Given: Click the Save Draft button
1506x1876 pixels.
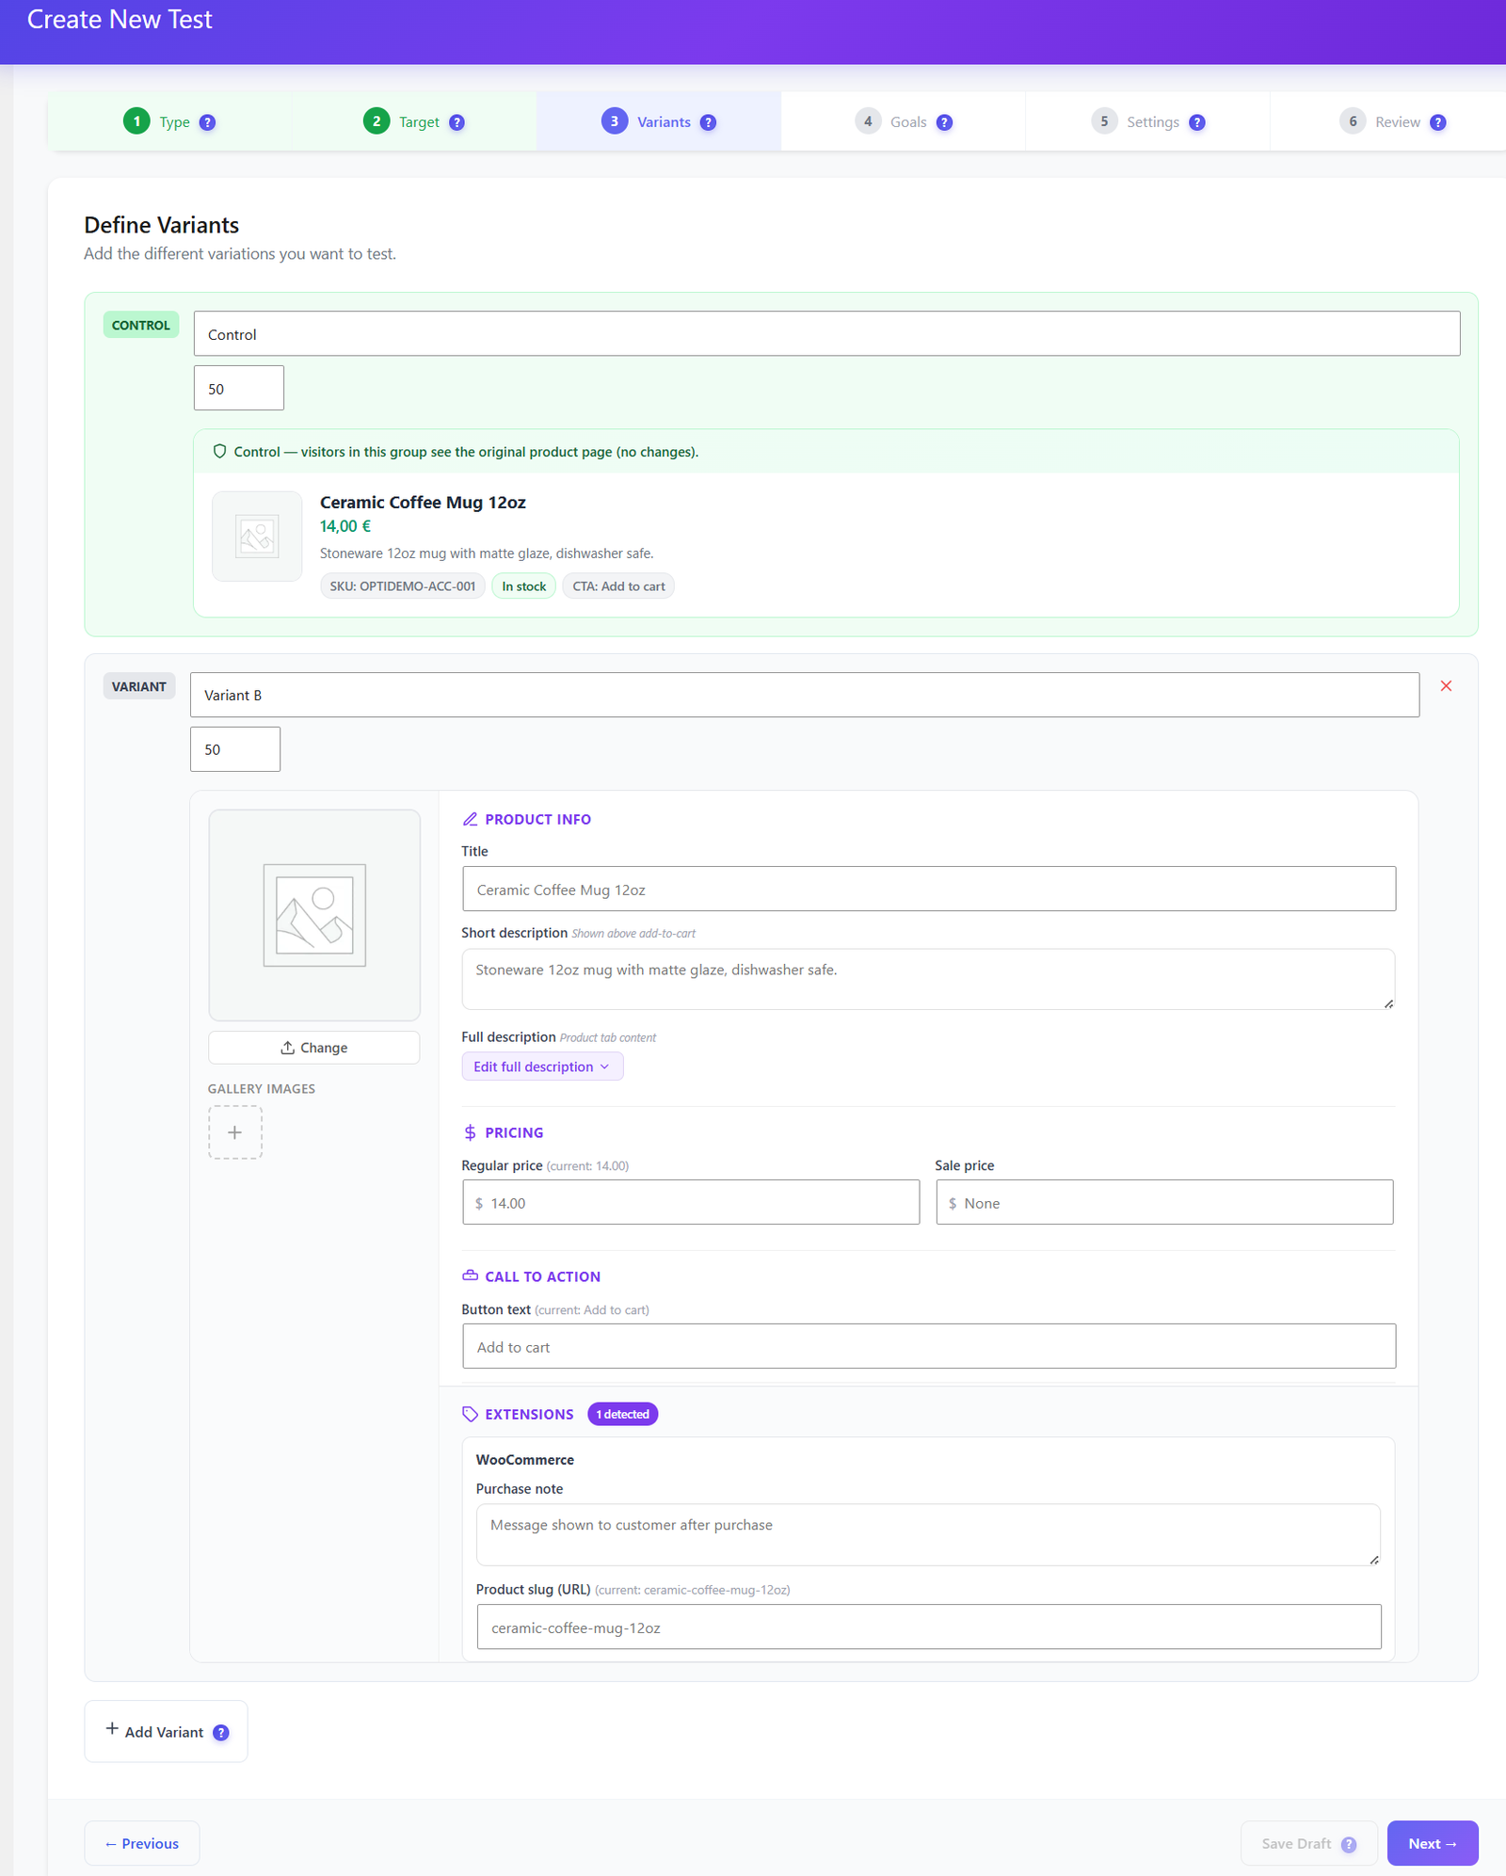Looking at the screenshot, I should tap(1308, 1843).
